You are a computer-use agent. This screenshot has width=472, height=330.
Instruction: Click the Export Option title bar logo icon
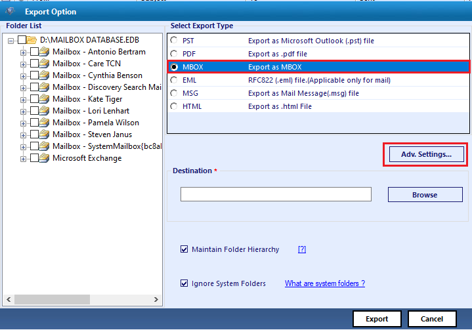point(11,11)
